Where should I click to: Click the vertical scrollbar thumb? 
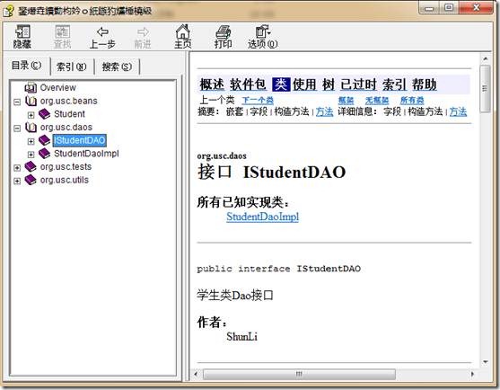(486, 89)
